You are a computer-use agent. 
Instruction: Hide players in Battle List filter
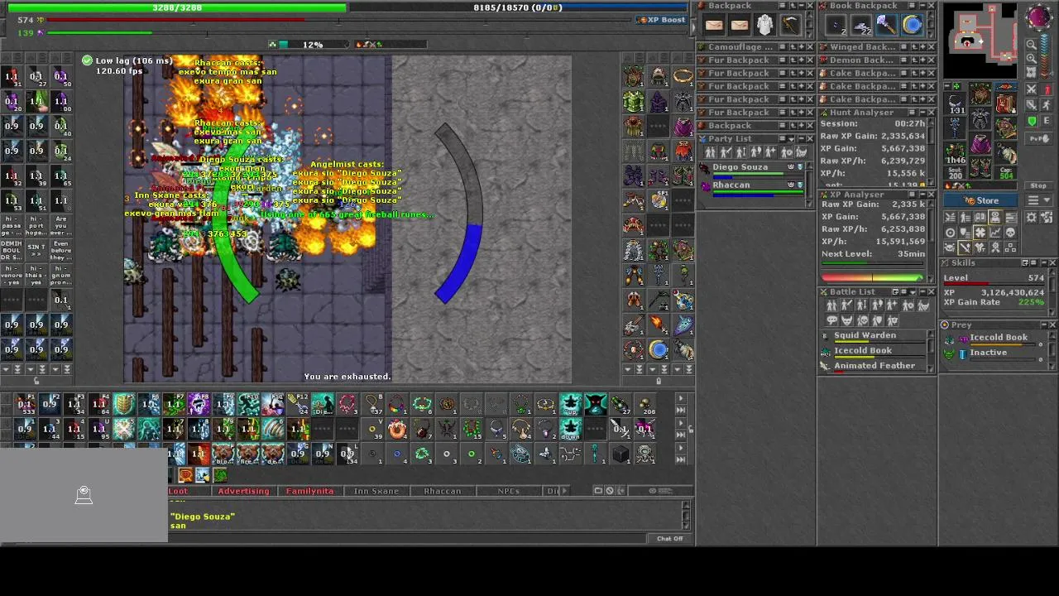(x=831, y=305)
